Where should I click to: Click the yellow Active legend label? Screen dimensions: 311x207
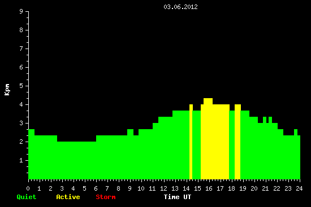(x=68, y=197)
